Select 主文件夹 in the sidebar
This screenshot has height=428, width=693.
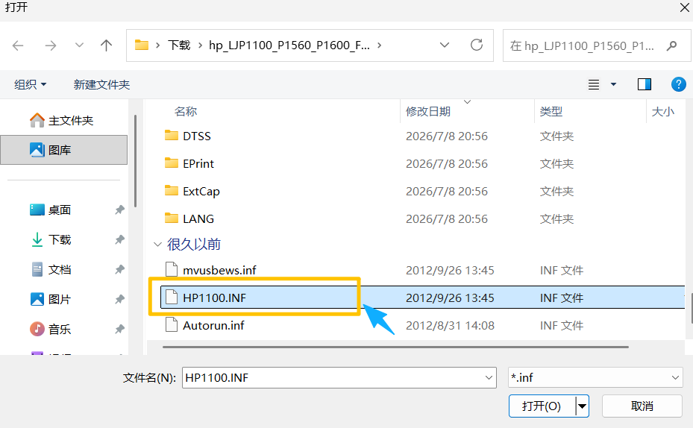tap(64, 121)
